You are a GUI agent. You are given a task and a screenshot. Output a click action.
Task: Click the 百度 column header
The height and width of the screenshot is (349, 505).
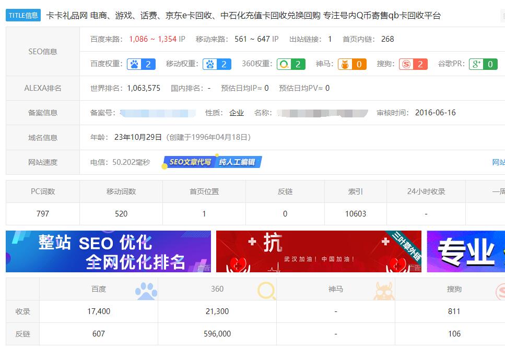[x=99, y=289]
